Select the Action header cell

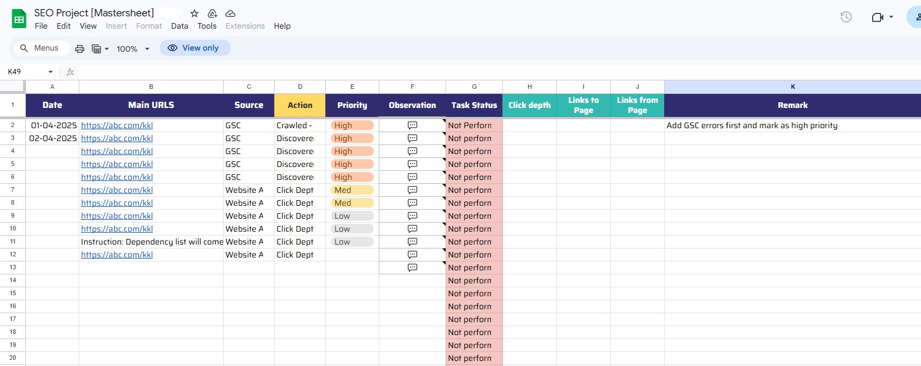[300, 105]
